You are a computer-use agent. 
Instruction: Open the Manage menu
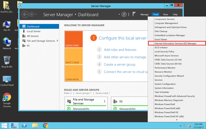(x=144, y=15)
